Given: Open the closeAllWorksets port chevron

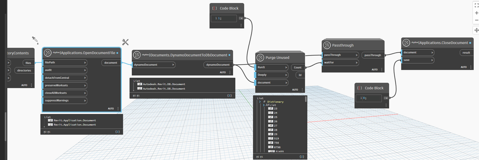Looking at the screenshot, I should click(85, 93).
